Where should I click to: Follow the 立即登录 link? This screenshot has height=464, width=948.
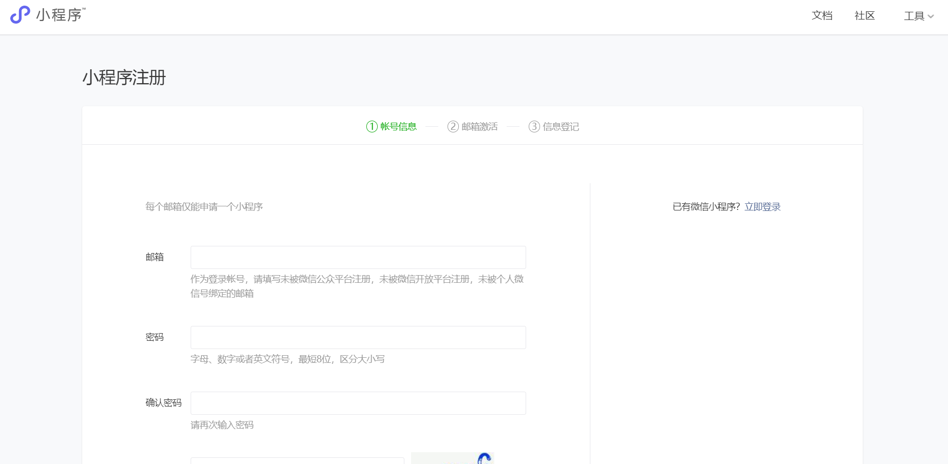(x=762, y=207)
